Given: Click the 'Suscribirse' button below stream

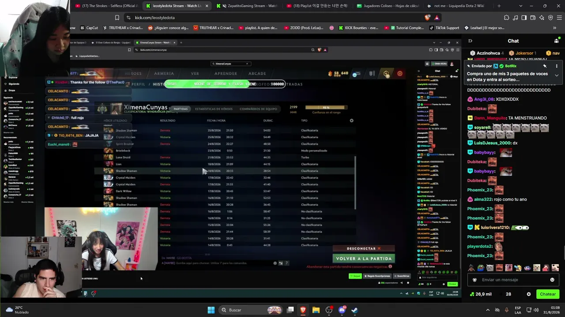Looking at the screenshot, I should coord(402,276).
